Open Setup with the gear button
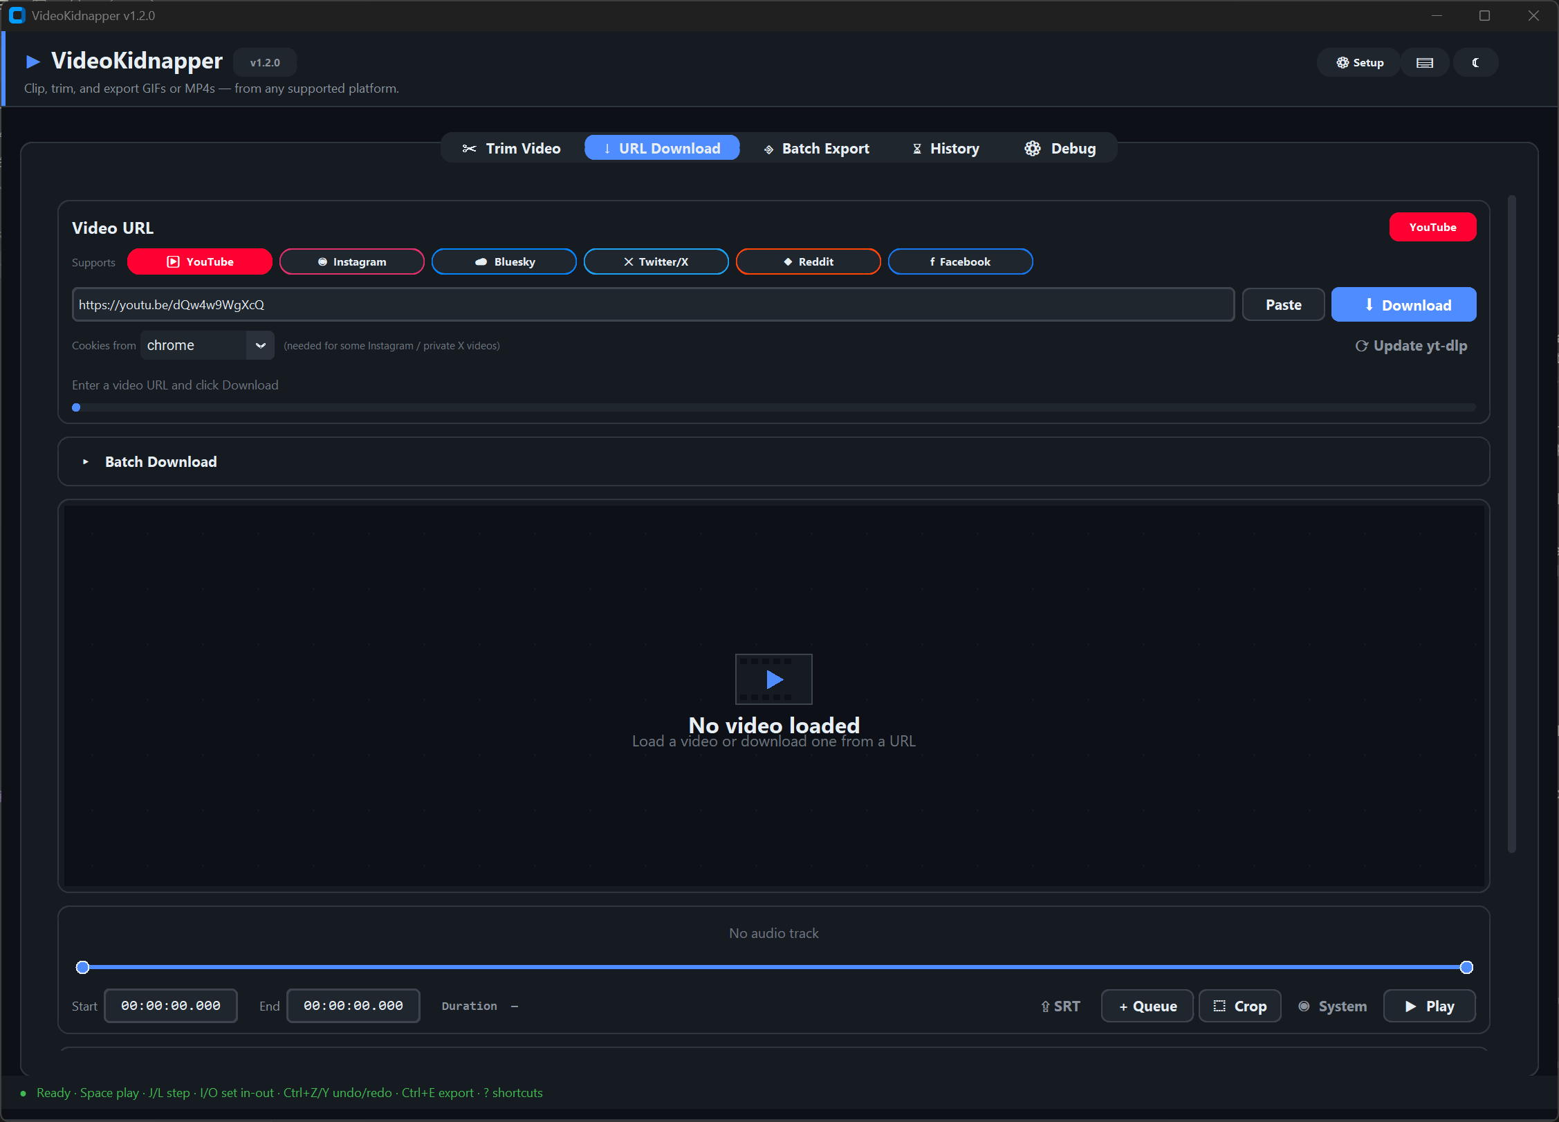Screen dimensions: 1559x1122 [x=1359, y=62]
